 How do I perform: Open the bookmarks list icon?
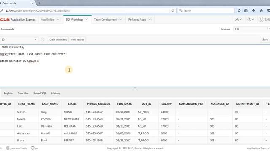[246, 10]
